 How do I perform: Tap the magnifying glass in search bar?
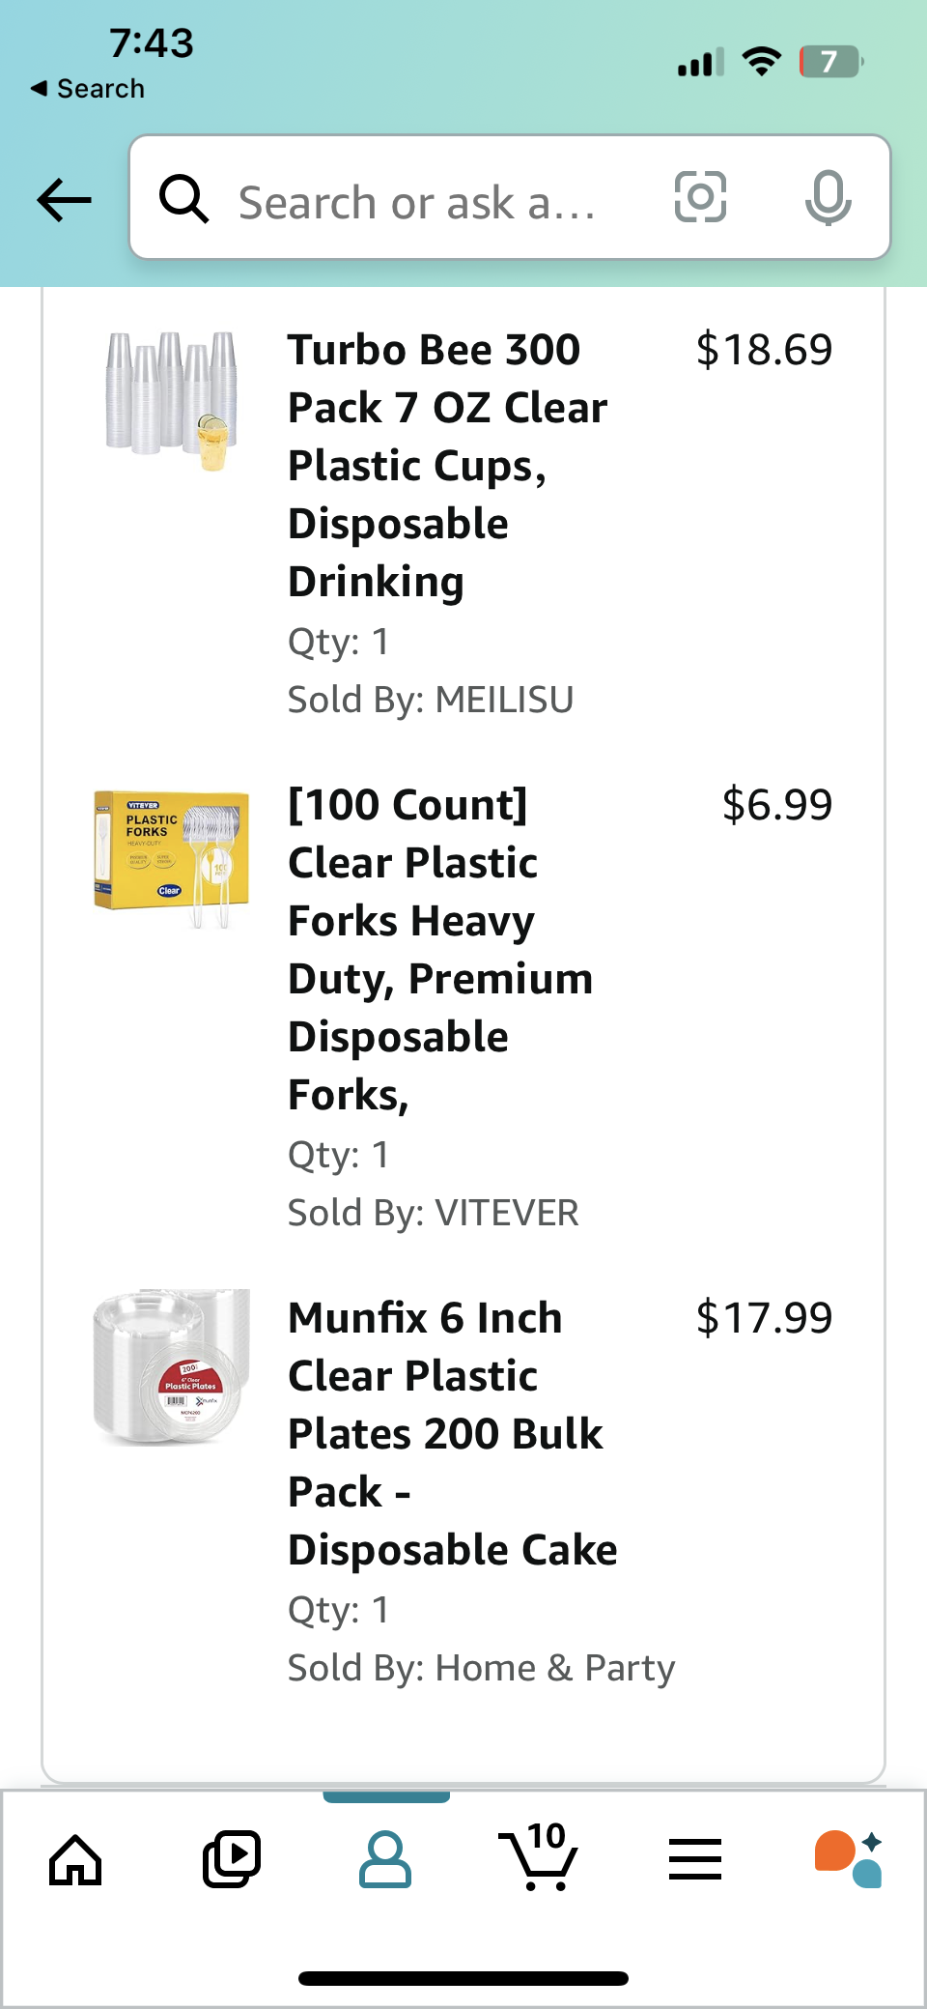[x=185, y=199]
